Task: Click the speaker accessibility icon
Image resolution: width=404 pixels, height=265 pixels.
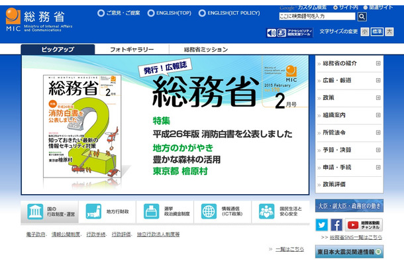Action: point(272,33)
